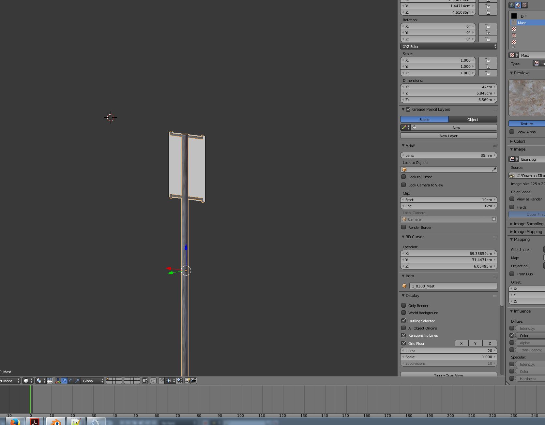The height and width of the screenshot is (425, 545).
Task: Enable the Only Render checkbox
Action: pos(404,305)
